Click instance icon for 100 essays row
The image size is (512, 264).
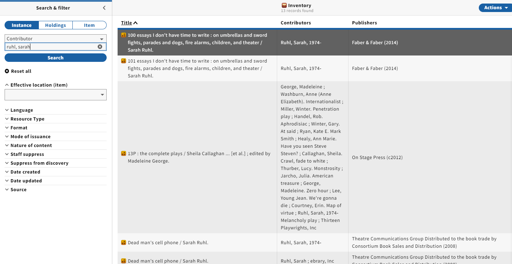point(124,35)
